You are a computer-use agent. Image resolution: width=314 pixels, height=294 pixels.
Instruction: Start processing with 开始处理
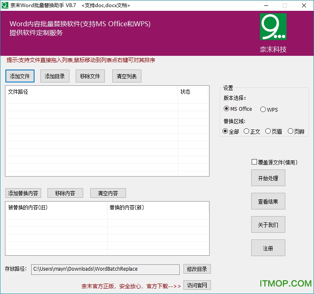268,178
